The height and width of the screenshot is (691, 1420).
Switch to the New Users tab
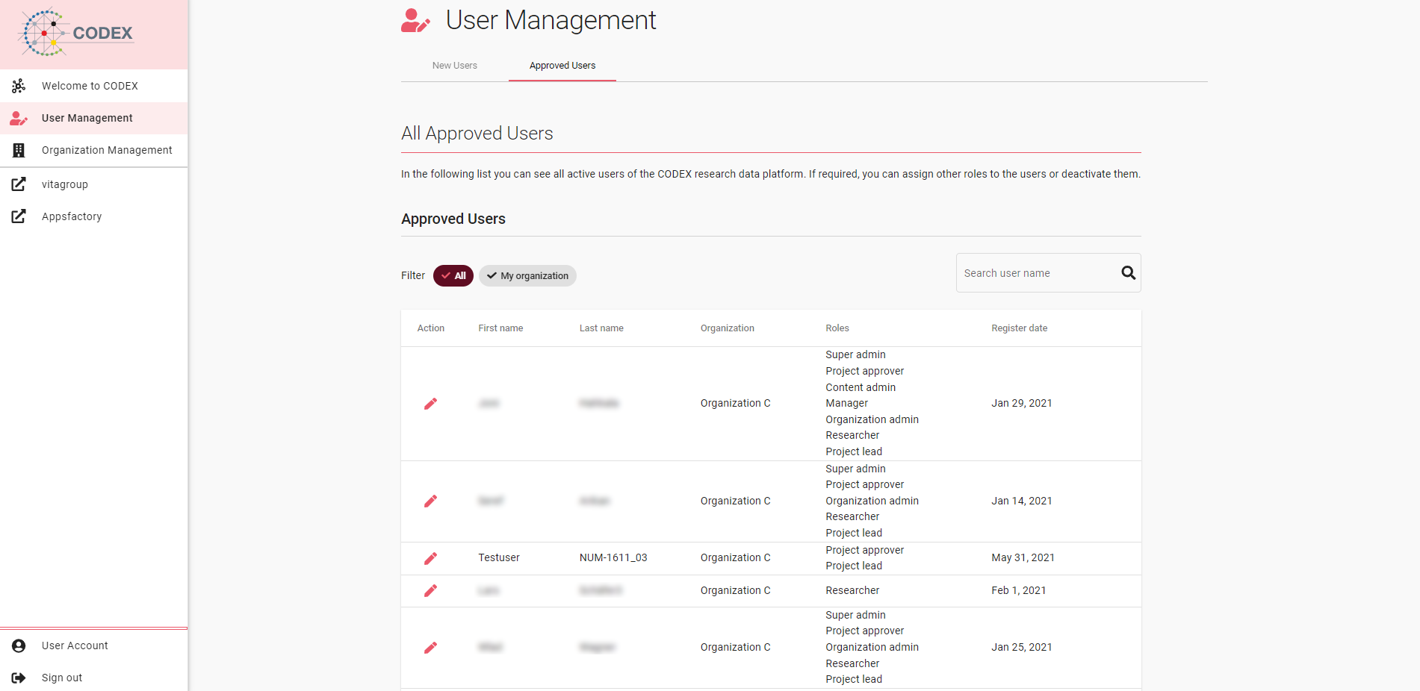[454, 66]
